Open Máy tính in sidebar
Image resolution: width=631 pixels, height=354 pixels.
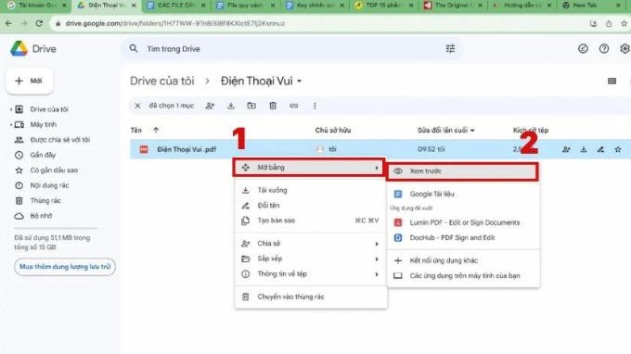point(43,124)
